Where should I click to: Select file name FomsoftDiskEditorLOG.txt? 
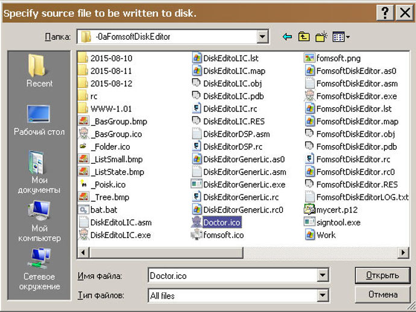[362, 197]
